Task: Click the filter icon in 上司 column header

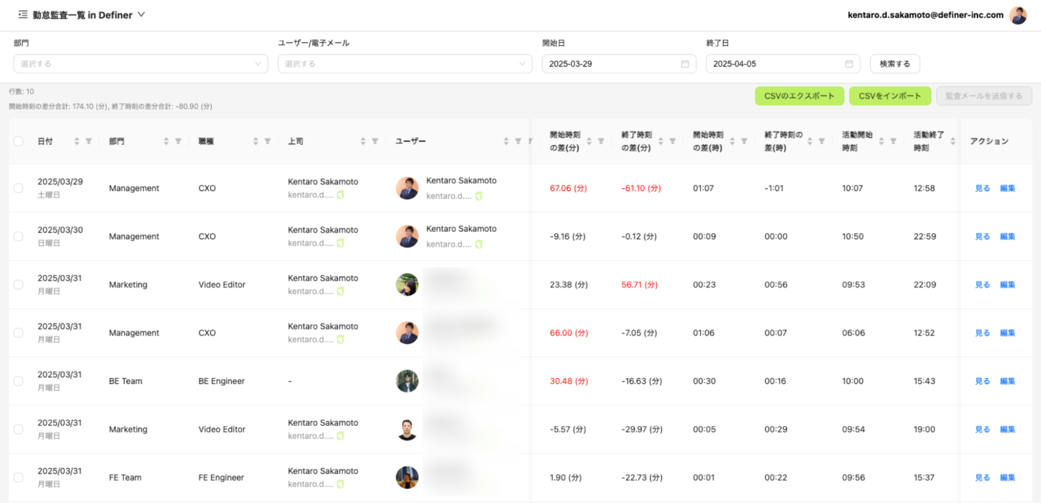Action: (375, 141)
